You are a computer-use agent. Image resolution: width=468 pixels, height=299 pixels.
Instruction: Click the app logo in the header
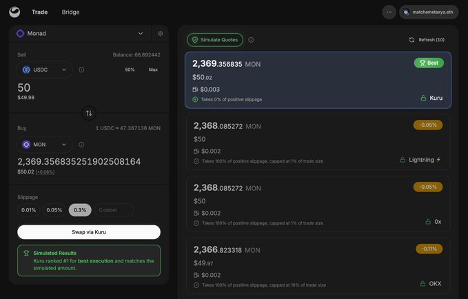(14, 12)
